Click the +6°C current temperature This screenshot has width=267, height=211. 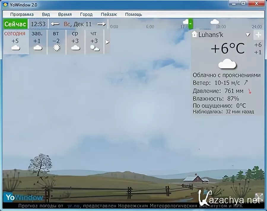coord(228,48)
